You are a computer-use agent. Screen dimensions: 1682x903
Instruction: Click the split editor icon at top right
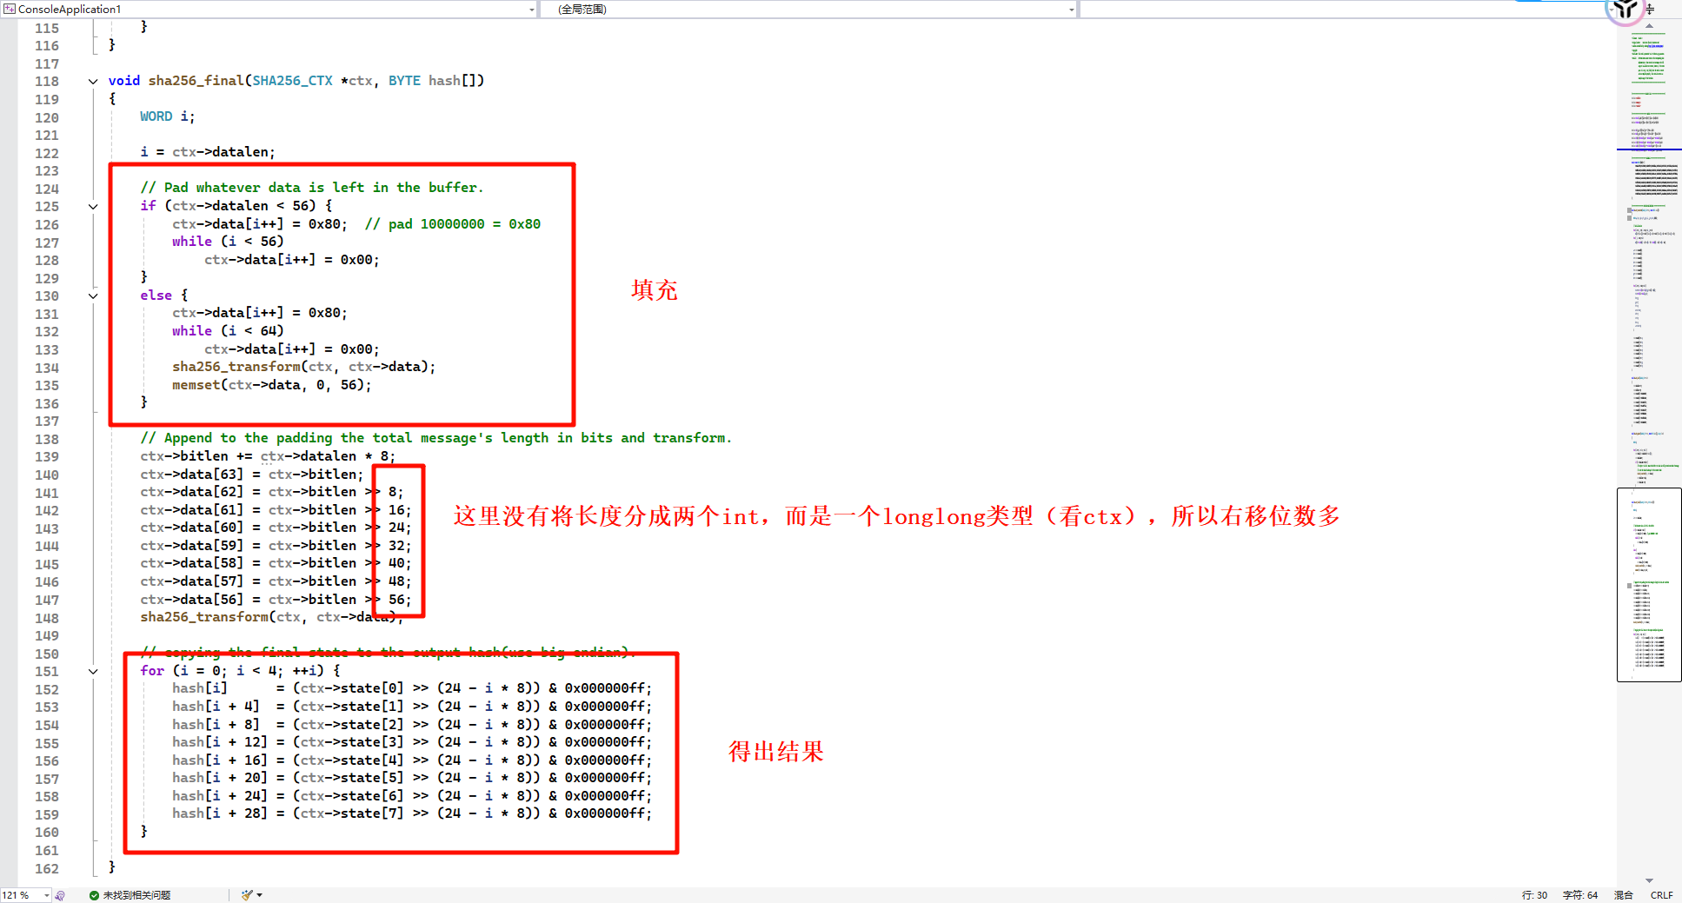coord(1650,10)
